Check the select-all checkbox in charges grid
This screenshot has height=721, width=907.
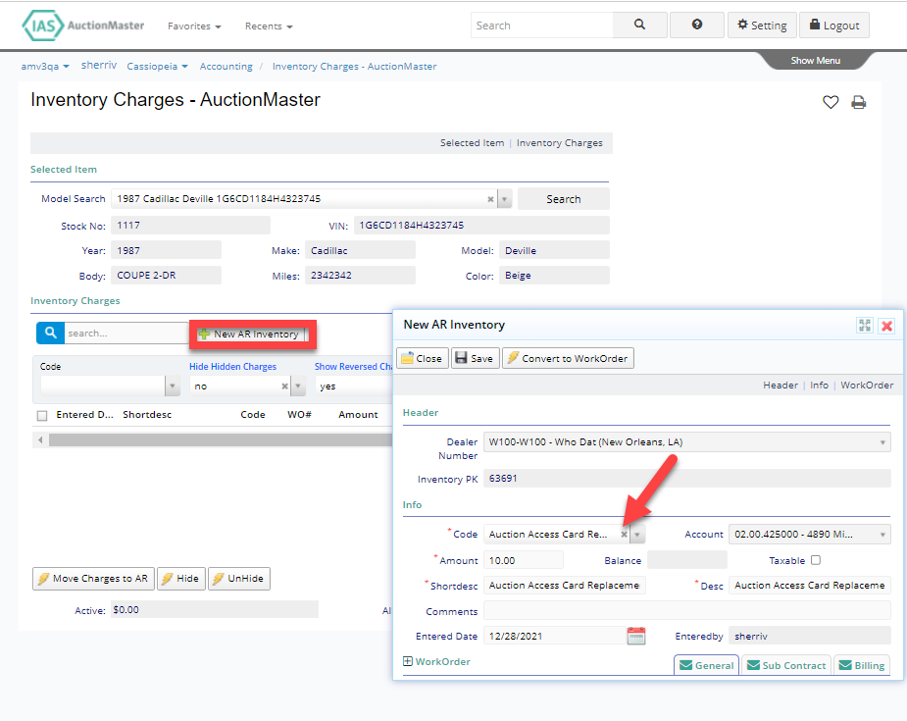(x=42, y=416)
